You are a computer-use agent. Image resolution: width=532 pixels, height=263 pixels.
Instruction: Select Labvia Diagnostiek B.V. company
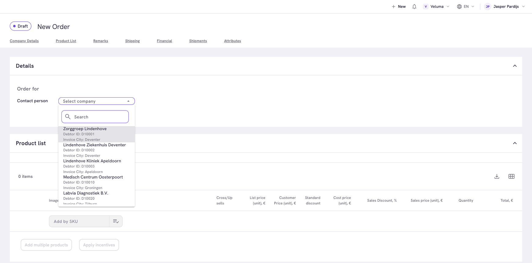point(97,198)
